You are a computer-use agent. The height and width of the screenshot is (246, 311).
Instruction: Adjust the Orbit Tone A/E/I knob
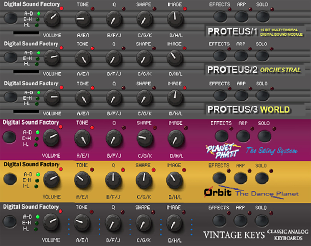[x=82, y=180]
